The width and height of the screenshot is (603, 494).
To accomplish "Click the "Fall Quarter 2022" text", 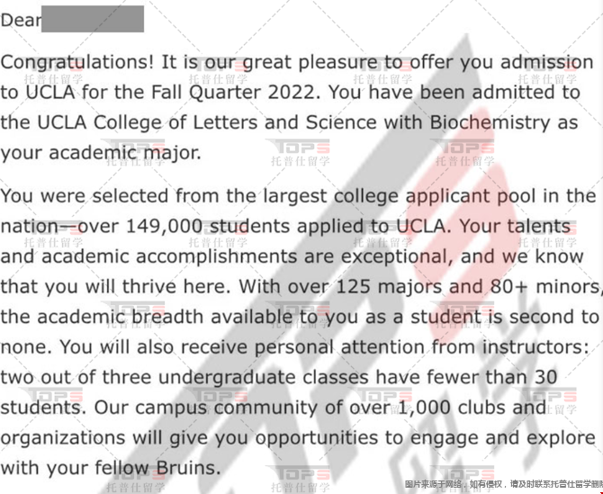I will 233,93.
